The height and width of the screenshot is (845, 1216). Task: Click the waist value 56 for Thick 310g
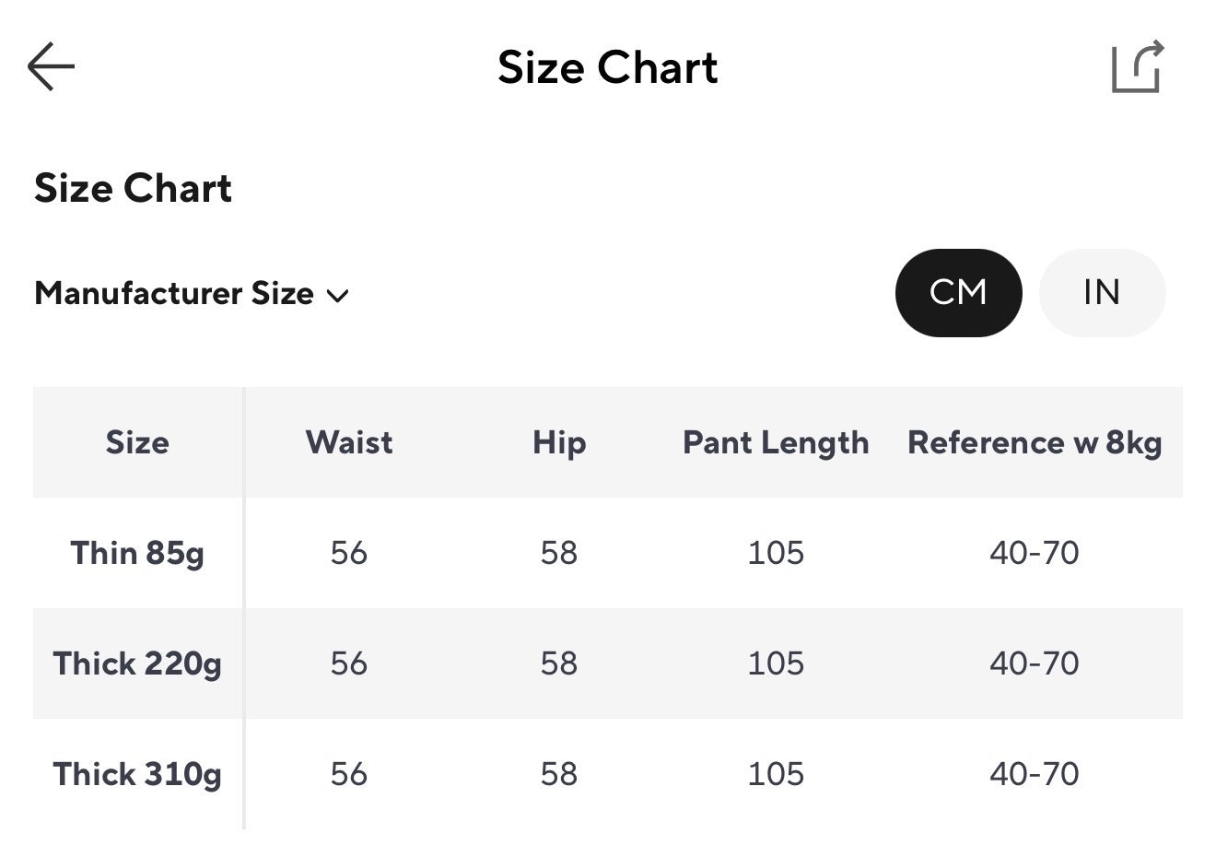click(x=347, y=774)
